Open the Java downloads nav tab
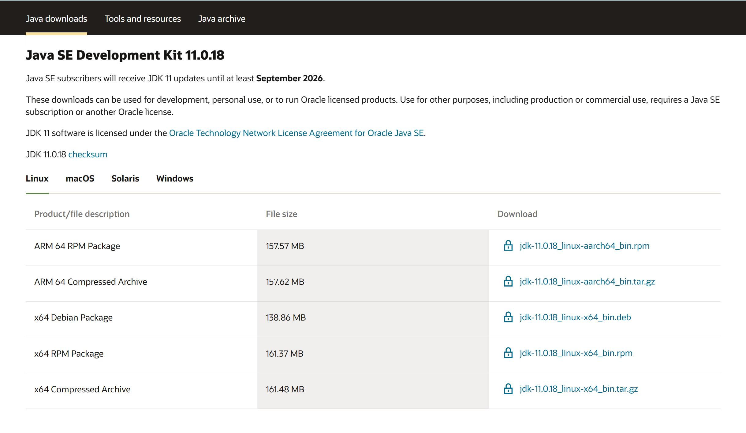 (x=56, y=19)
